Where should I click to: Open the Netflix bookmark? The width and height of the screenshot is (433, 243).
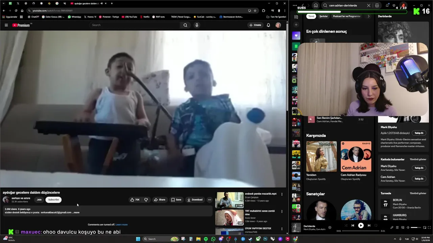point(144,17)
